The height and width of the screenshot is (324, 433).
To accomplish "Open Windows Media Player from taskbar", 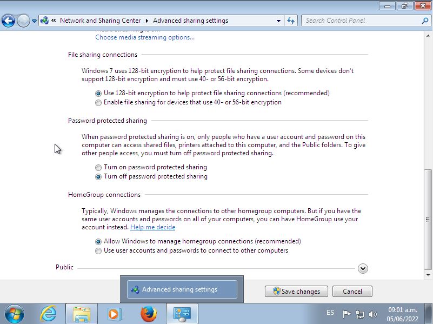I will (114, 314).
